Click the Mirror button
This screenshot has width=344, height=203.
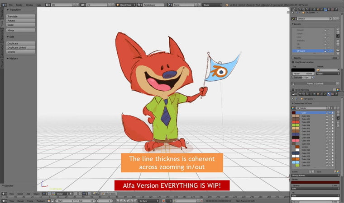pyautogui.click(x=21, y=30)
